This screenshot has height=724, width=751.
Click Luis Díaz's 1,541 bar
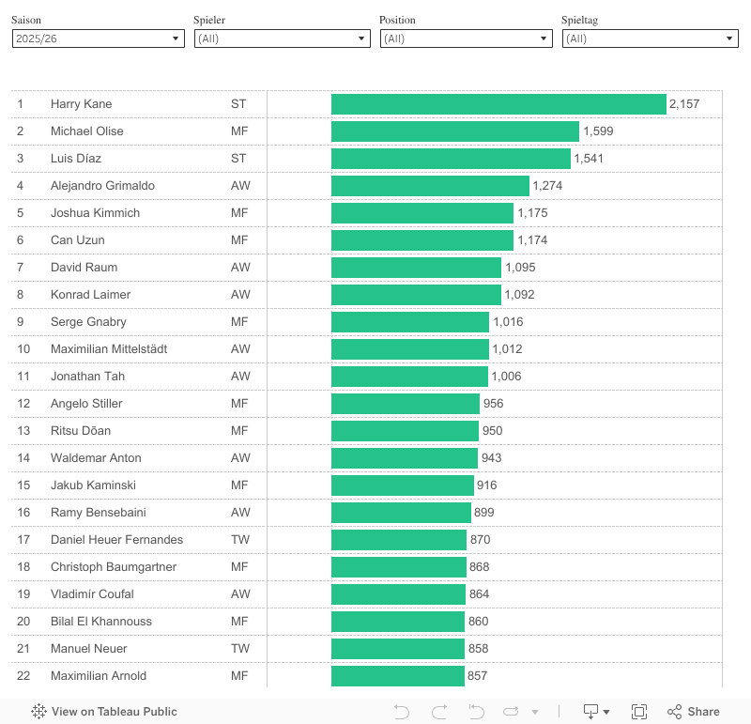[x=451, y=159]
